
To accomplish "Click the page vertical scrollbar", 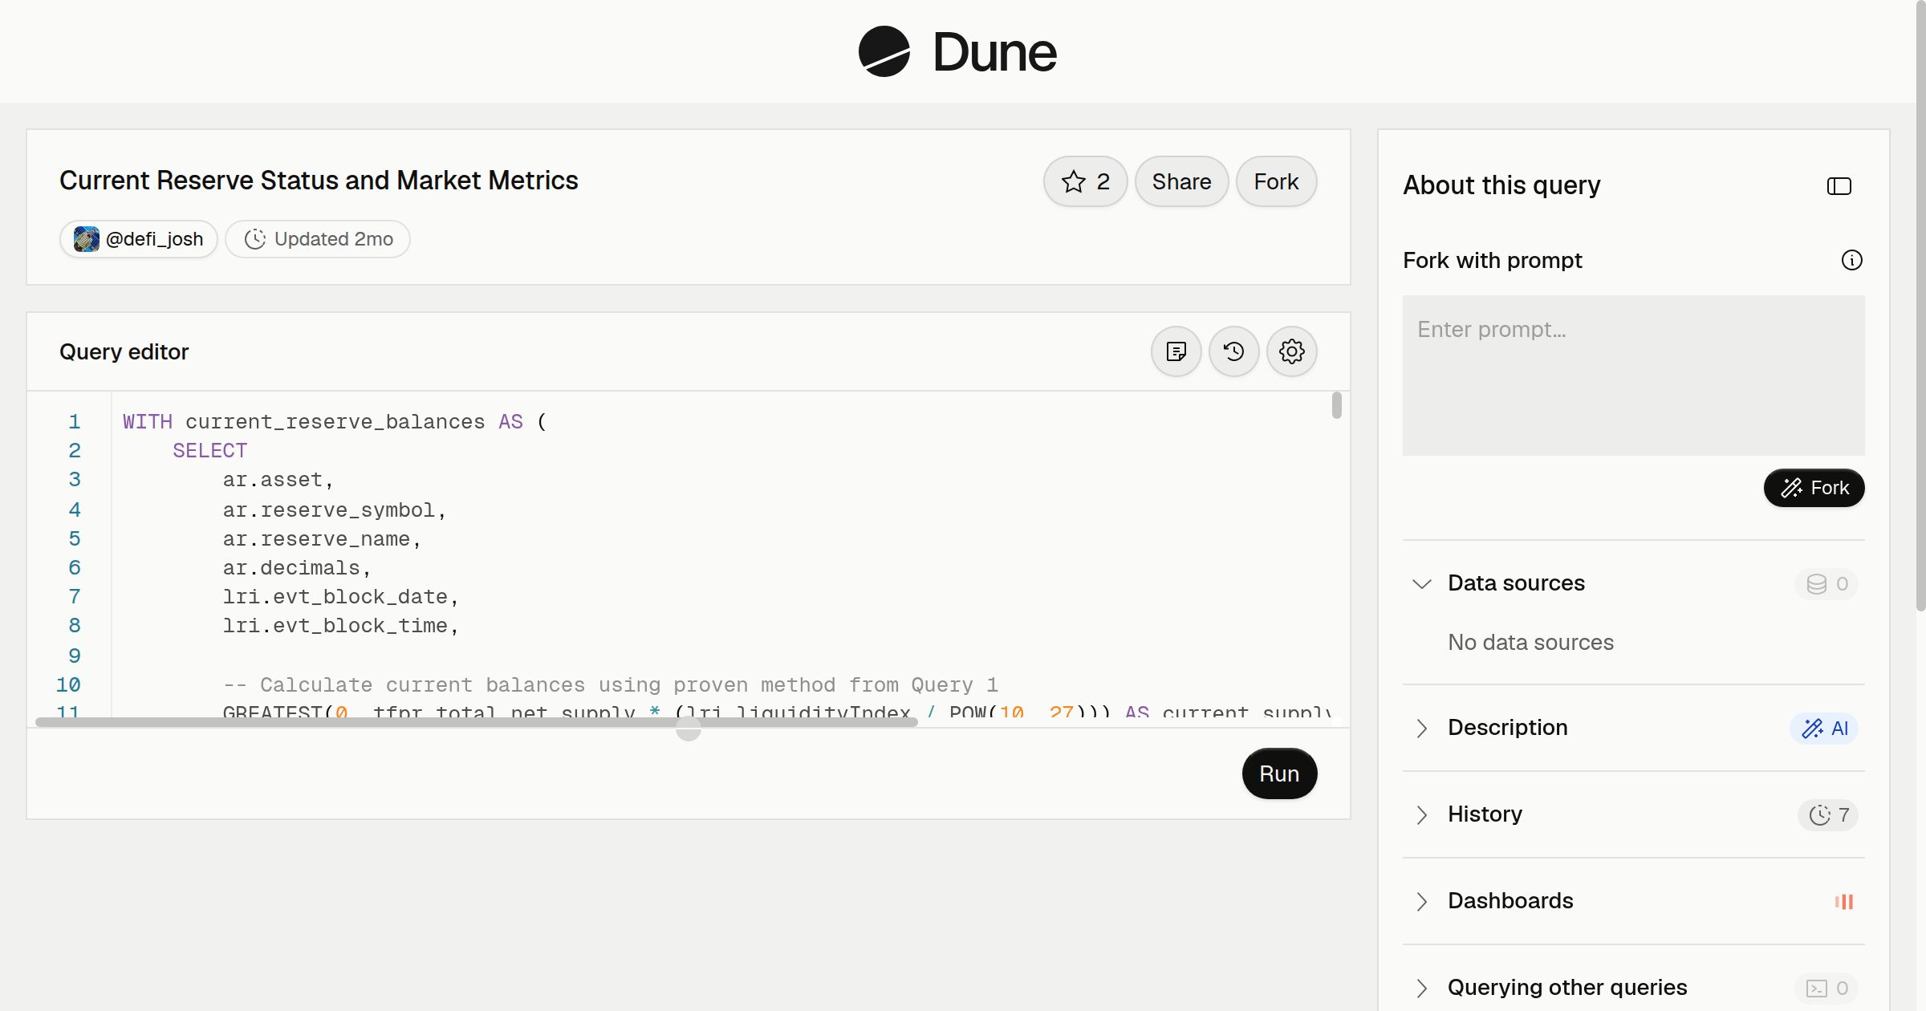I will (x=1920, y=305).
